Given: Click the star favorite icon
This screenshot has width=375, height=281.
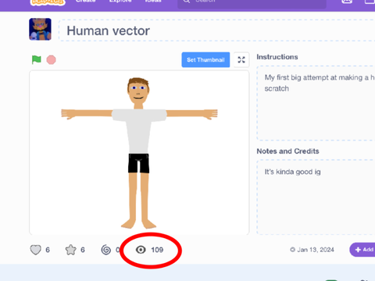Looking at the screenshot, I should pyautogui.click(x=70, y=250).
